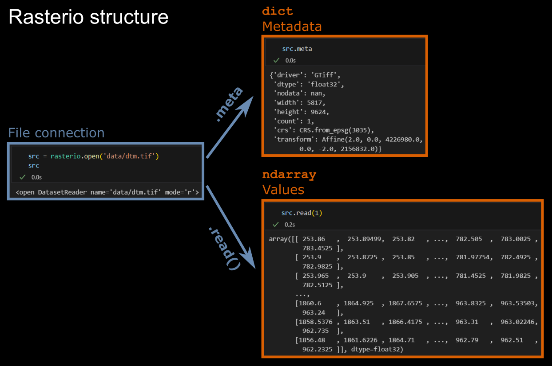Click into the src.read(1) code cell

pos(302,213)
